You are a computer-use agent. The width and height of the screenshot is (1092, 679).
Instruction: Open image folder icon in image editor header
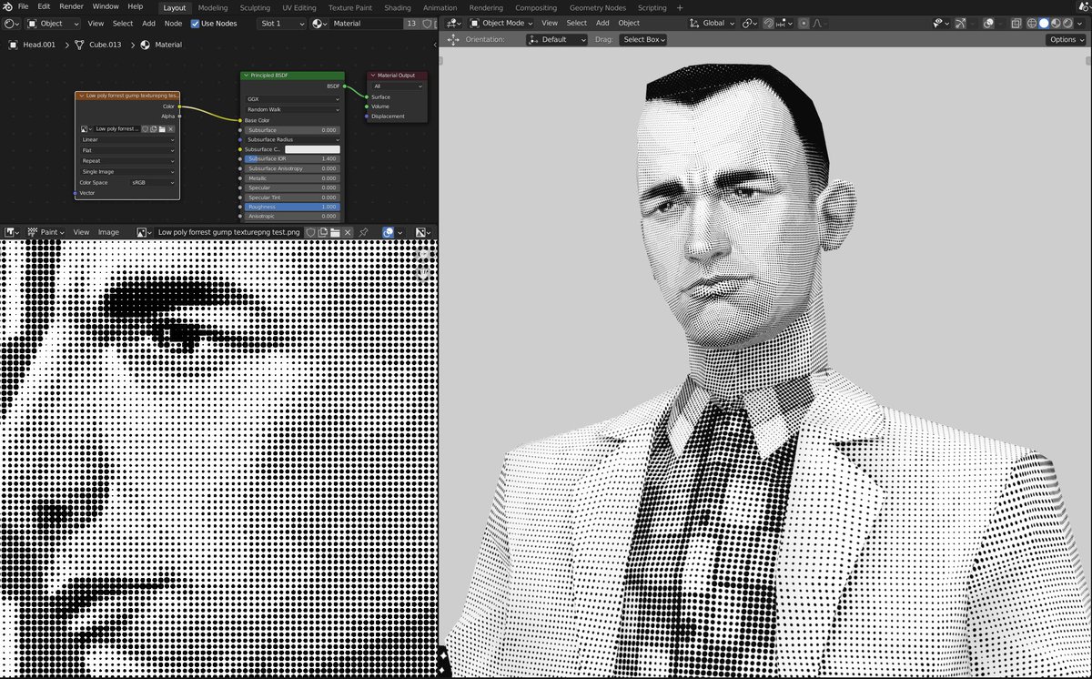click(335, 232)
